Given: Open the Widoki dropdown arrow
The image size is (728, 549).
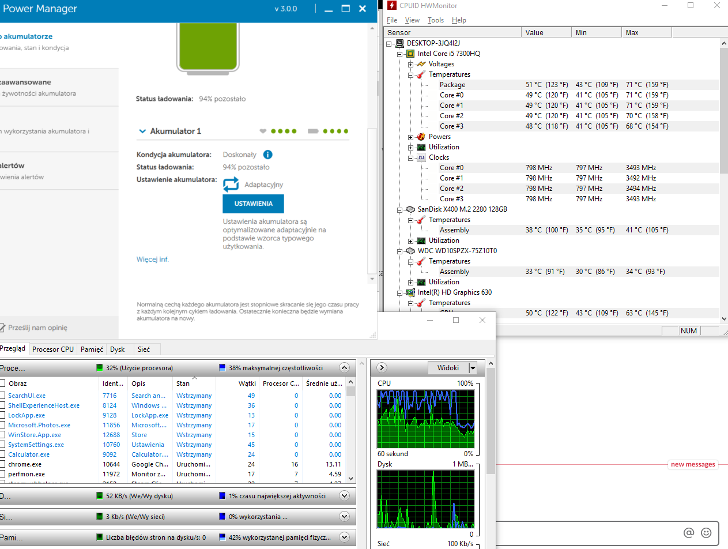Looking at the screenshot, I should pos(473,368).
